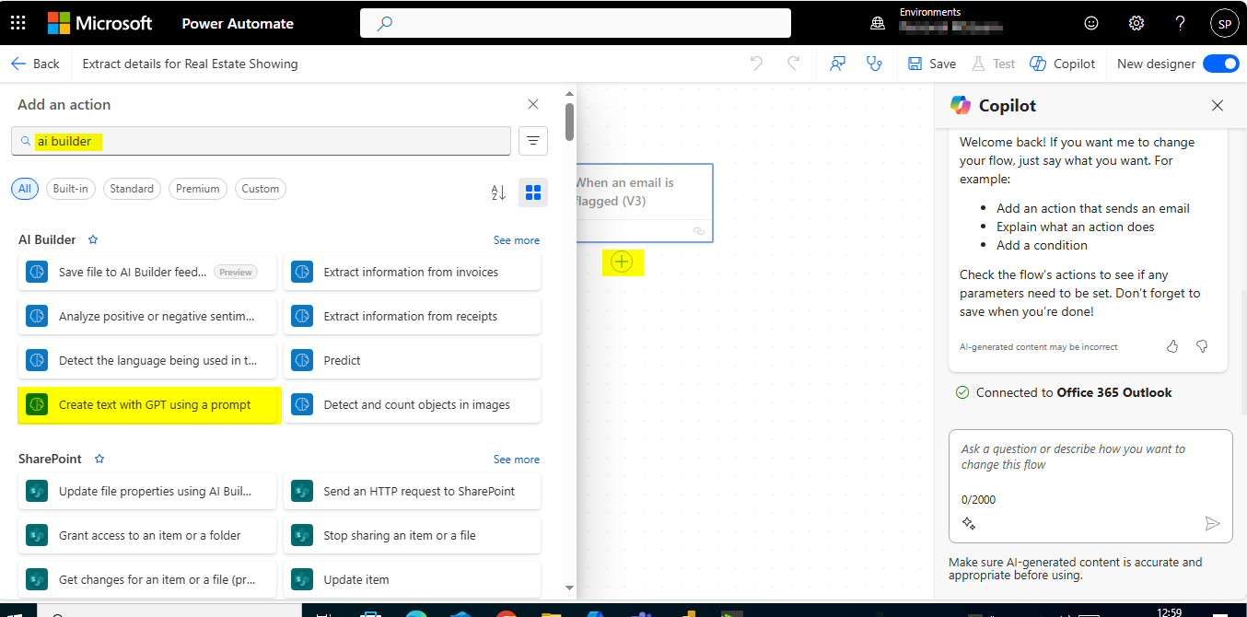
Task: Sort actions with the A-Z icon
Action: pos(498,192)
